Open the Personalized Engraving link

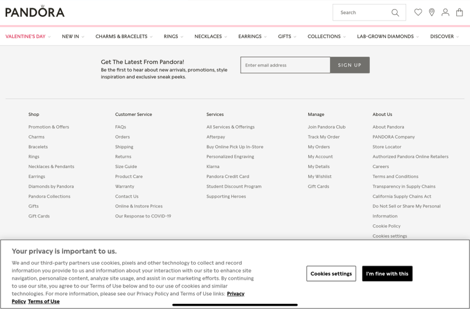coord(230,157)
